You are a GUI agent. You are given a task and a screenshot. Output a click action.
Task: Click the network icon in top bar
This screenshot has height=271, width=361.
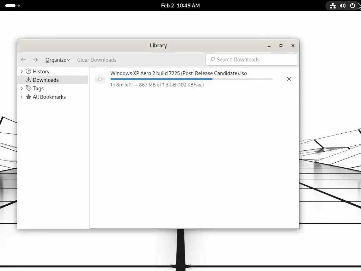(x=333, y=6)
